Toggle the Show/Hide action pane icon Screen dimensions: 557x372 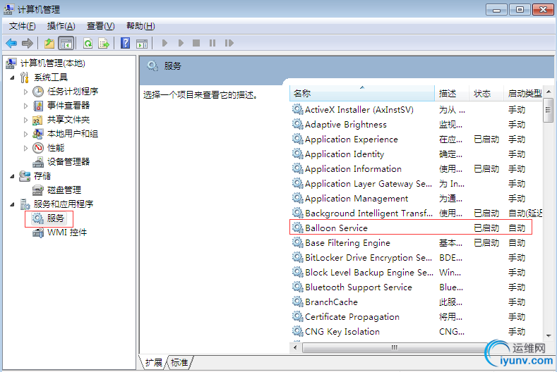coord(142,44)
